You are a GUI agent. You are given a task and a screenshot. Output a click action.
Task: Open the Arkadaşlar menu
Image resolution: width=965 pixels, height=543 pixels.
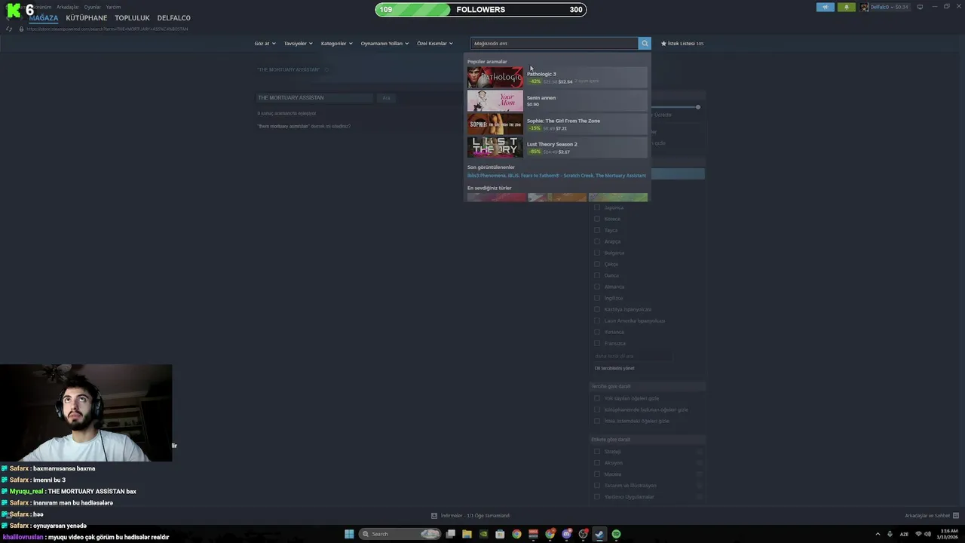[x=67, y=7]
